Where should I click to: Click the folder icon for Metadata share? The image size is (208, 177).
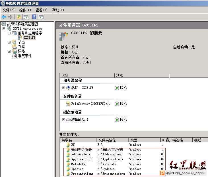[x=68, y=164]
